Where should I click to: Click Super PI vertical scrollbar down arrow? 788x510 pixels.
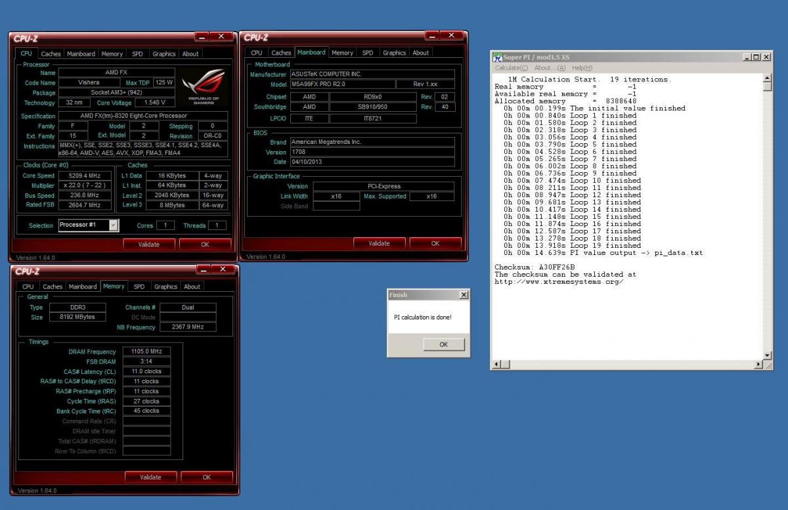768,356
